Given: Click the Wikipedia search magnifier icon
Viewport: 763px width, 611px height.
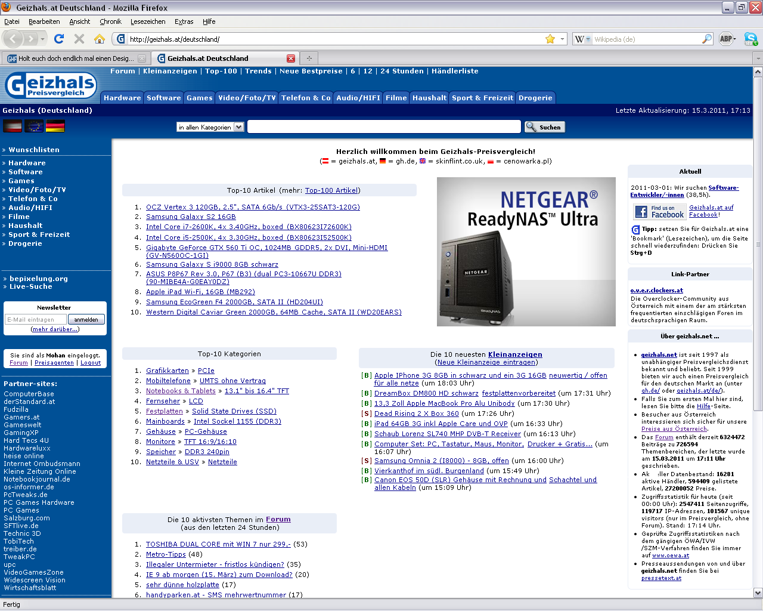Looking at the screenshot, I should pyautogui.click(x=707, y=39).
